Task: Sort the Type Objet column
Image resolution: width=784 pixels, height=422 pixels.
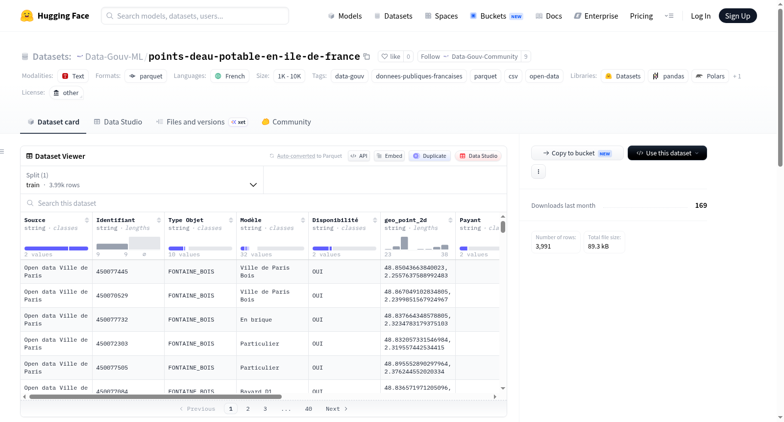Action: 231,220
